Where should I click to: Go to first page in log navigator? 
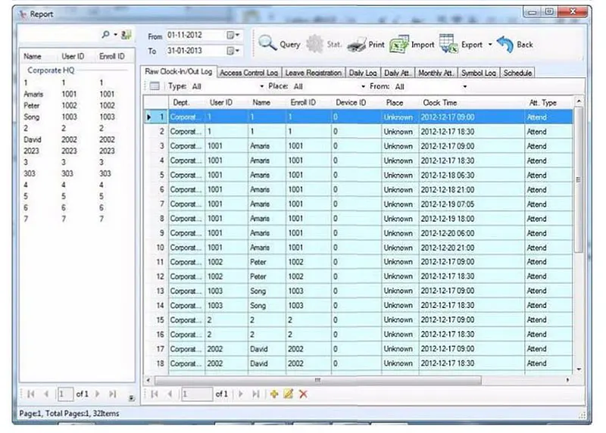click(x=155, y=394)
